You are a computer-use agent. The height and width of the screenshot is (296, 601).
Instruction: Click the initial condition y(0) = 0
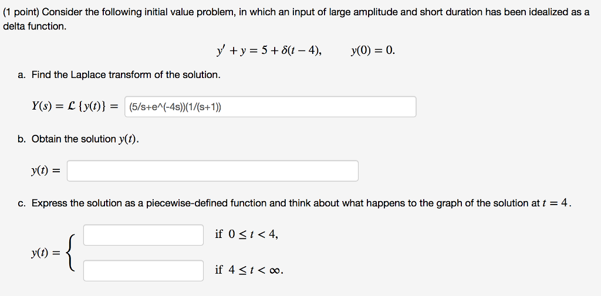pyautogui.click(x=373, y=50)
